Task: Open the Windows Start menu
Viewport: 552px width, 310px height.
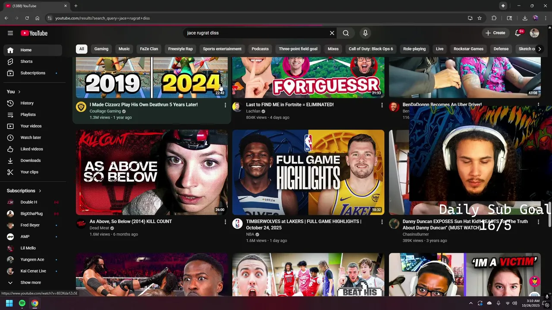Action: coord(9,303)
